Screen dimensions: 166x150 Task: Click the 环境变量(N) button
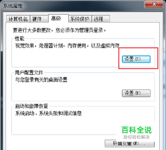point(129,144)
